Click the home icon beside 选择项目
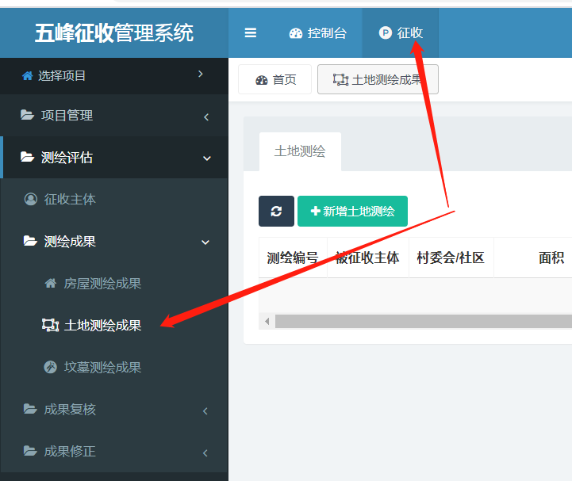572x481 pixels. pyautogui.click(x=27, y=76)
